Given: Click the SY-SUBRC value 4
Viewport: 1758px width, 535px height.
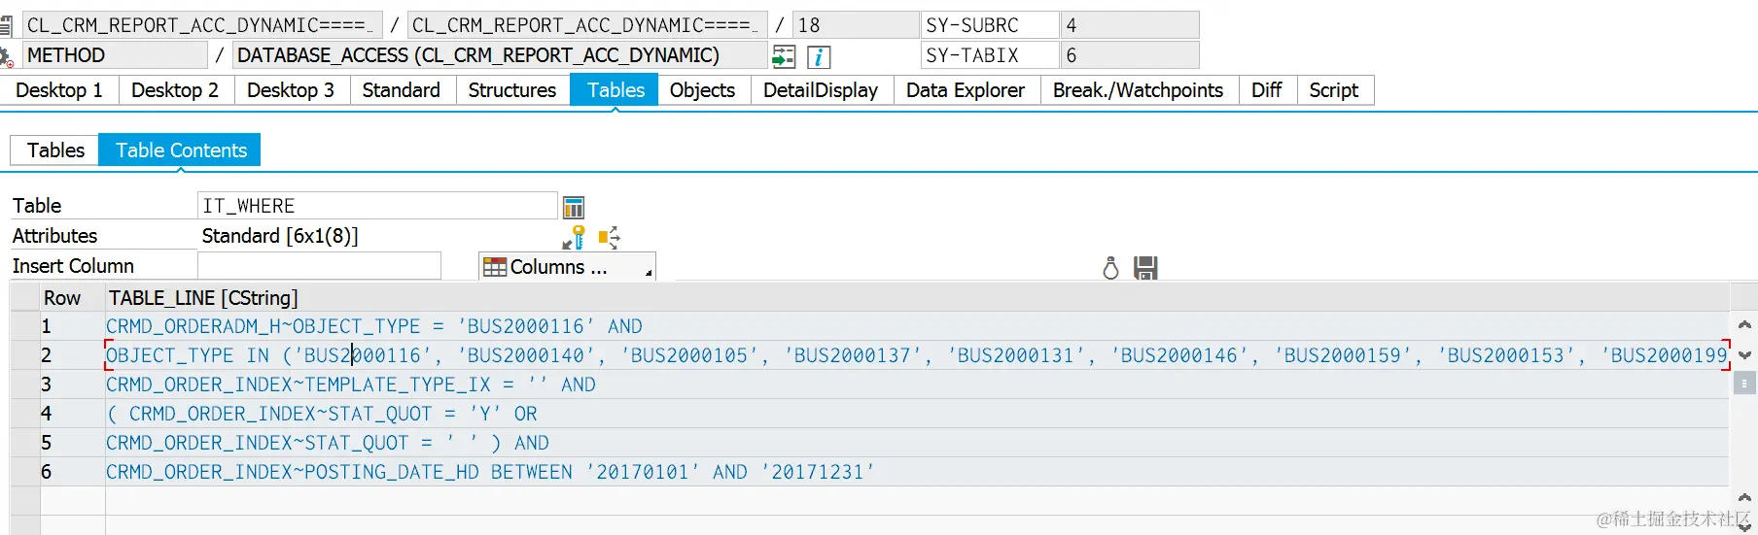Looking at the screenshot, I should pyautogui.click(x=1130, y=25).
